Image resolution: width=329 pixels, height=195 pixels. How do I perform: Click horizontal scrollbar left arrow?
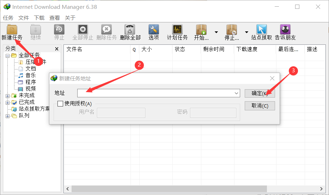tap(68, 189)
